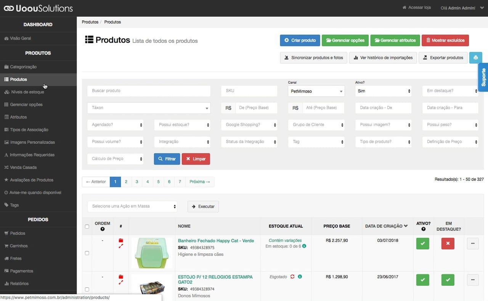Click the blue Filtrar button

click(x=167, y=159)
